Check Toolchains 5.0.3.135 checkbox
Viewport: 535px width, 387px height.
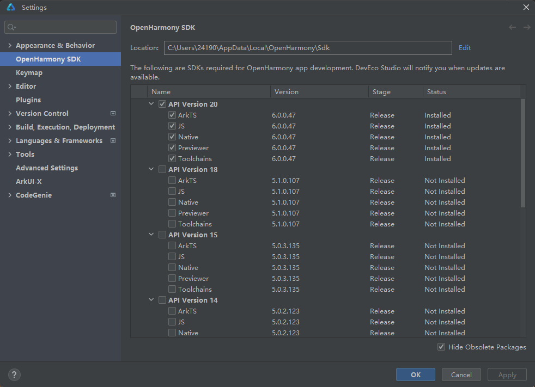tap(172, 289)
